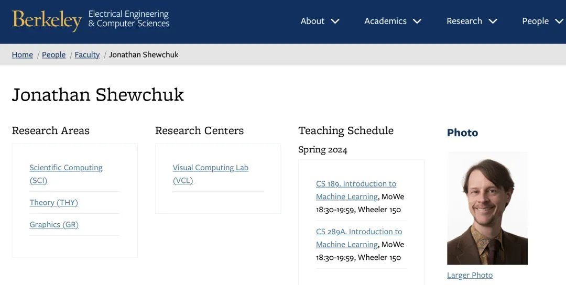Open the Visual Computing Lab (VCL) link

pos(210,168)
